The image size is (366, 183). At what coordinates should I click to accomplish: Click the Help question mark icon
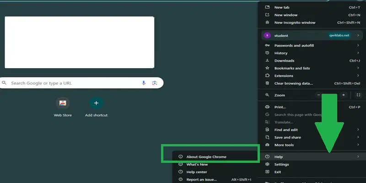pyautogui.click(x=267, y=157)
